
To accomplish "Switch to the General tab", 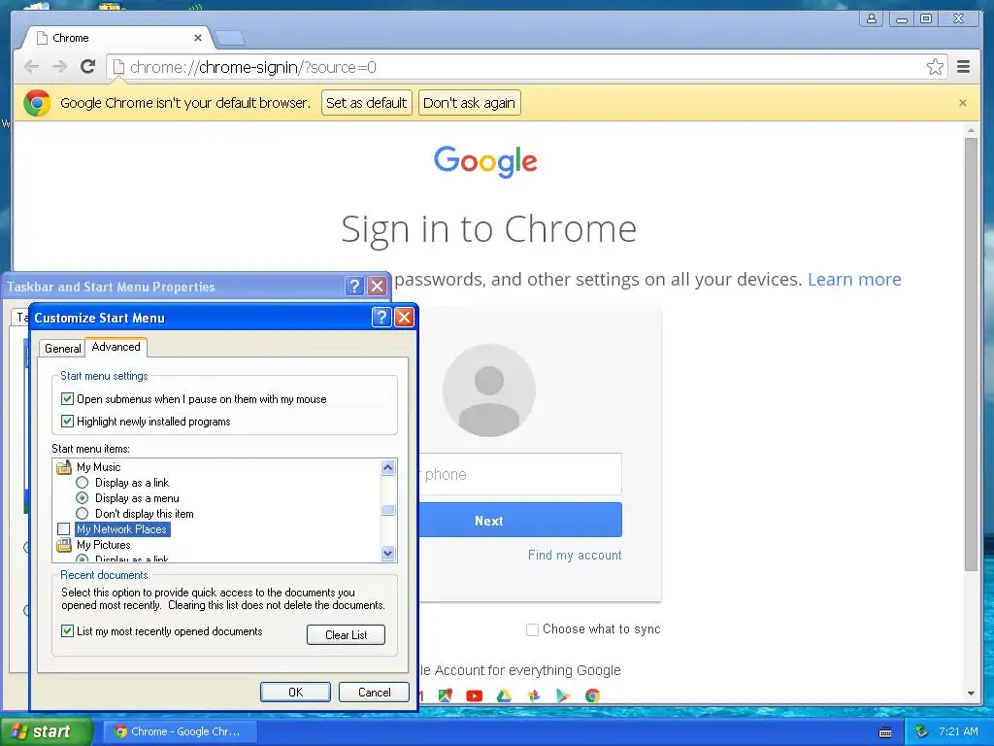I will pos(63,349).
